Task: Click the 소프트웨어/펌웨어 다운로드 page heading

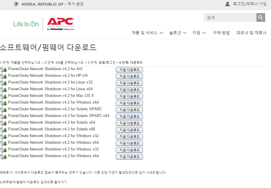Action: click(48, 47)
